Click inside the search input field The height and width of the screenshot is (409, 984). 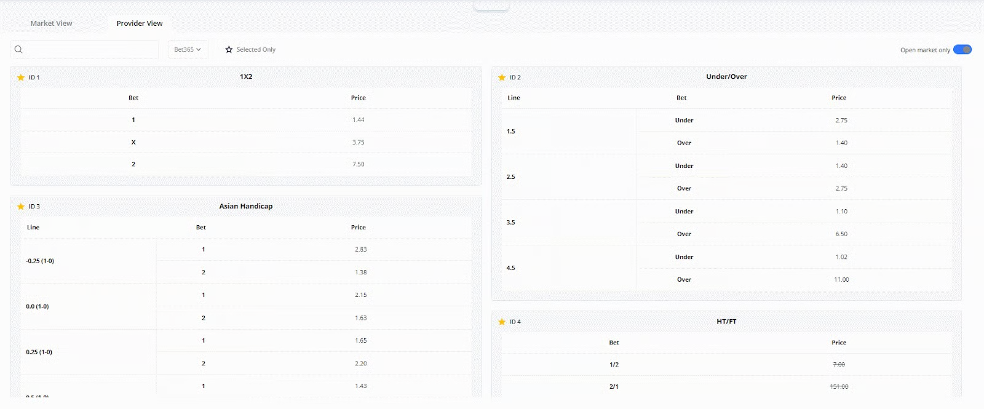coord(90,49)
